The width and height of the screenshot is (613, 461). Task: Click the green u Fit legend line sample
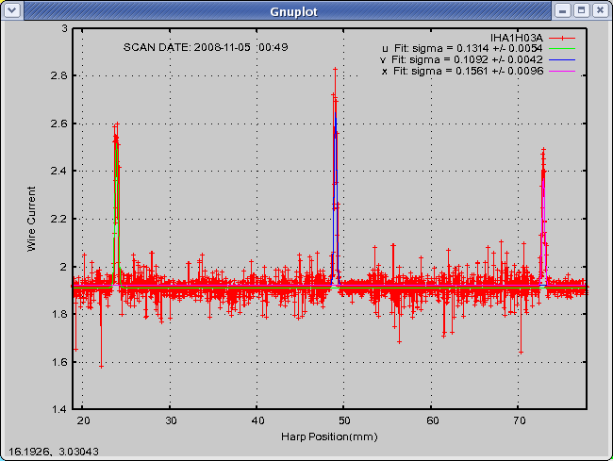[x=562, y=48]
